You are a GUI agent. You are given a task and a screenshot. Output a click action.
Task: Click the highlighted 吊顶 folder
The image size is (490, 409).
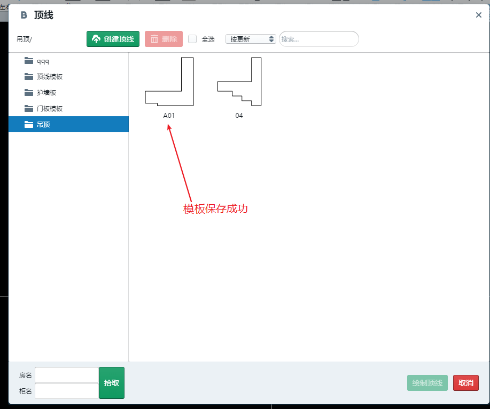[x=43, y=125]
